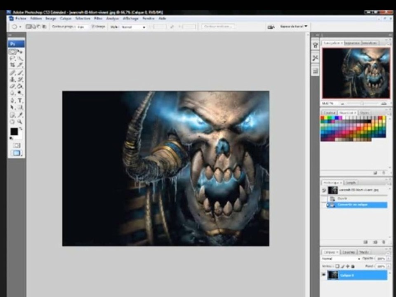Open the Fichier menu

pos(21,19)
